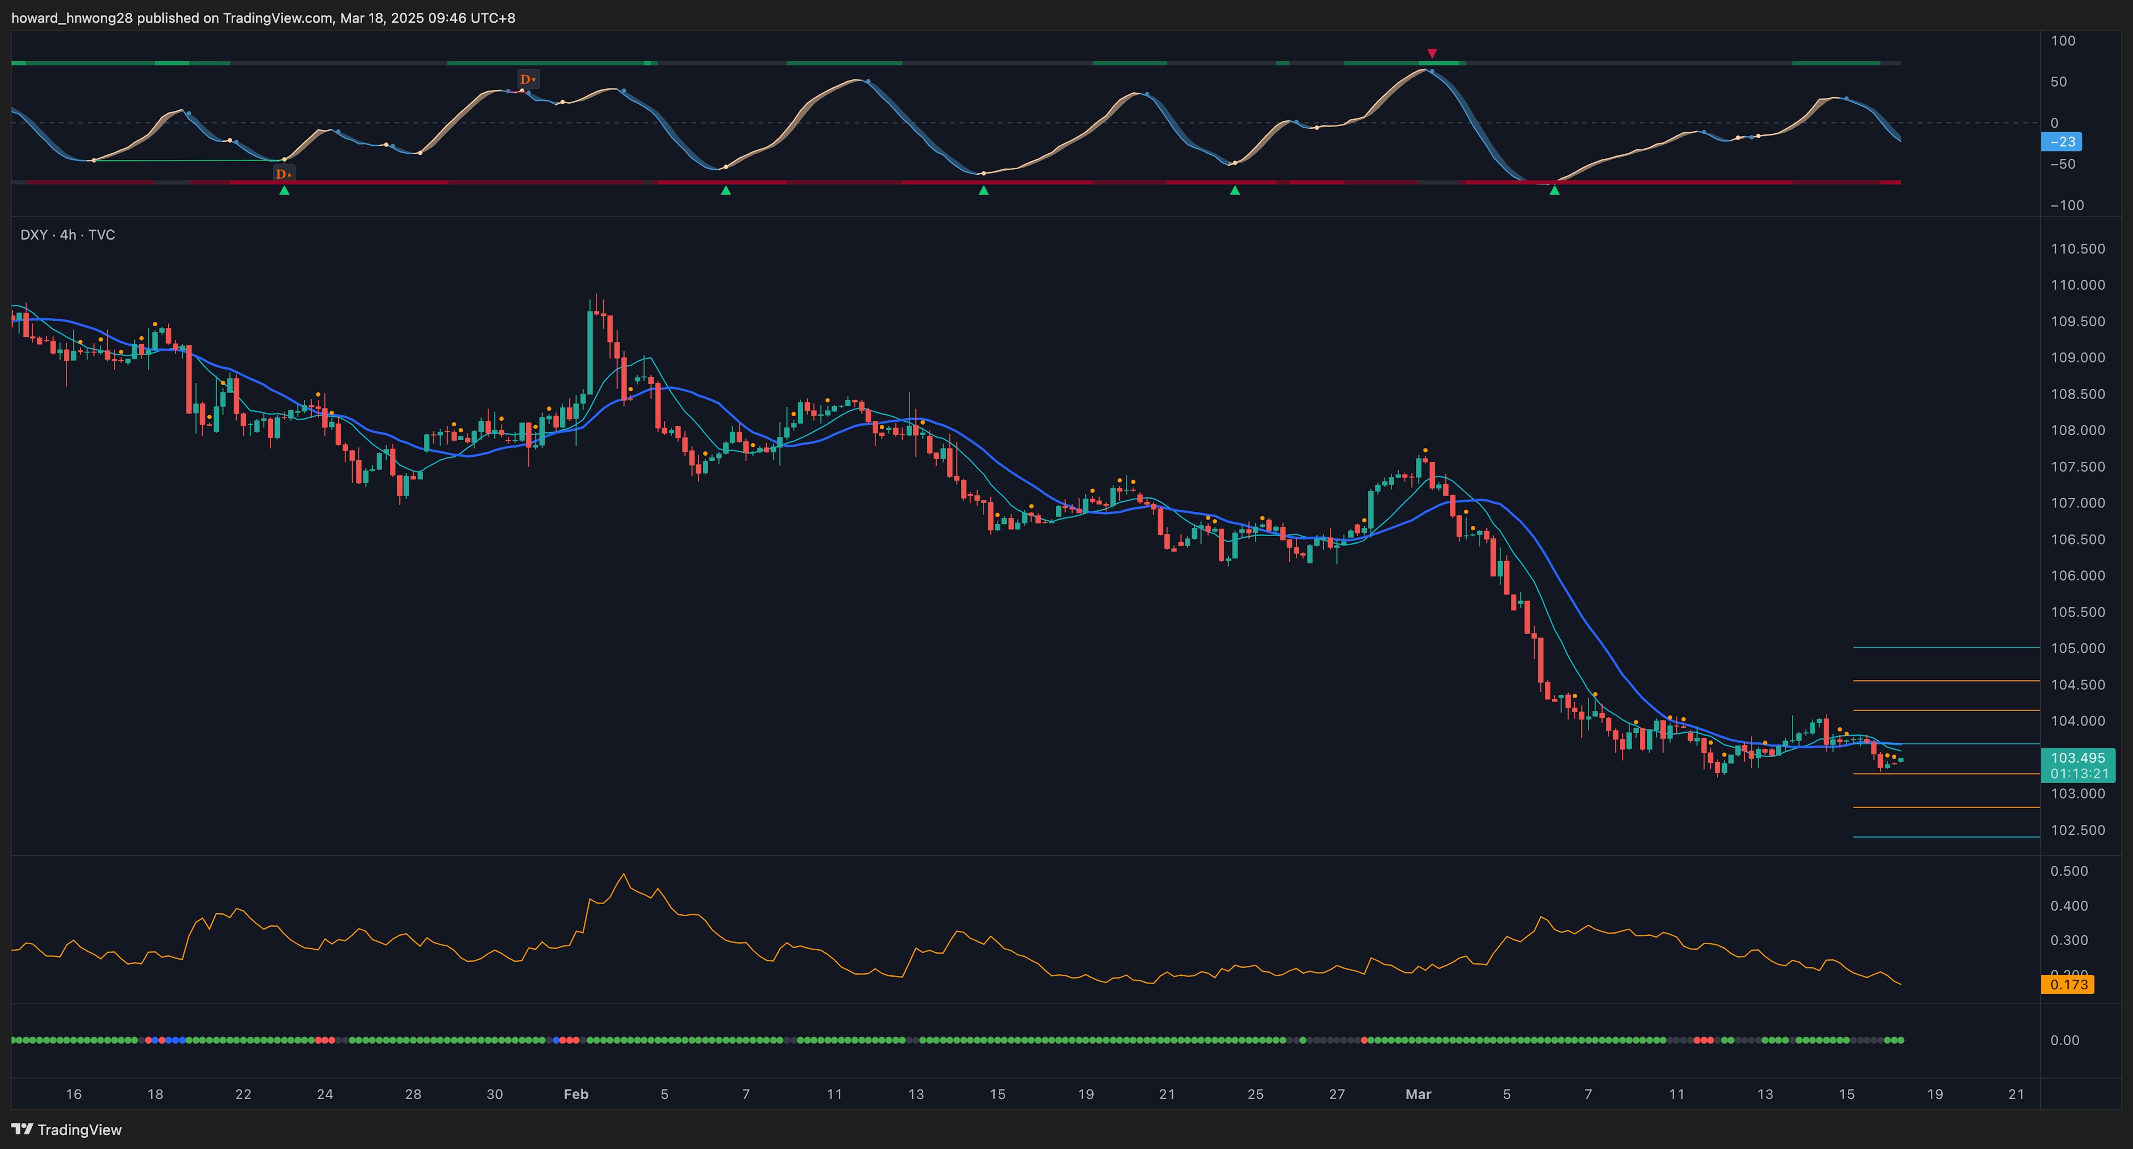Viewport: 2133px width, 1149px height.
Task: Click date label 24 on time axis
Action: click(x=324, y=1093)
